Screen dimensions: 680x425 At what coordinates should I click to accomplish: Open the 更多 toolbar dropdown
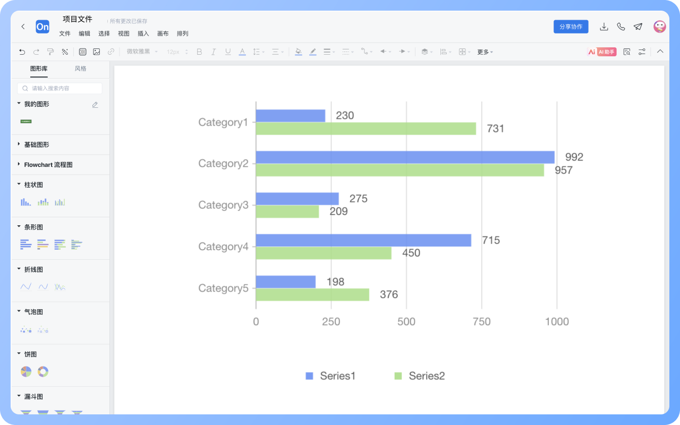pyautogui.click(x=484, y=52)
